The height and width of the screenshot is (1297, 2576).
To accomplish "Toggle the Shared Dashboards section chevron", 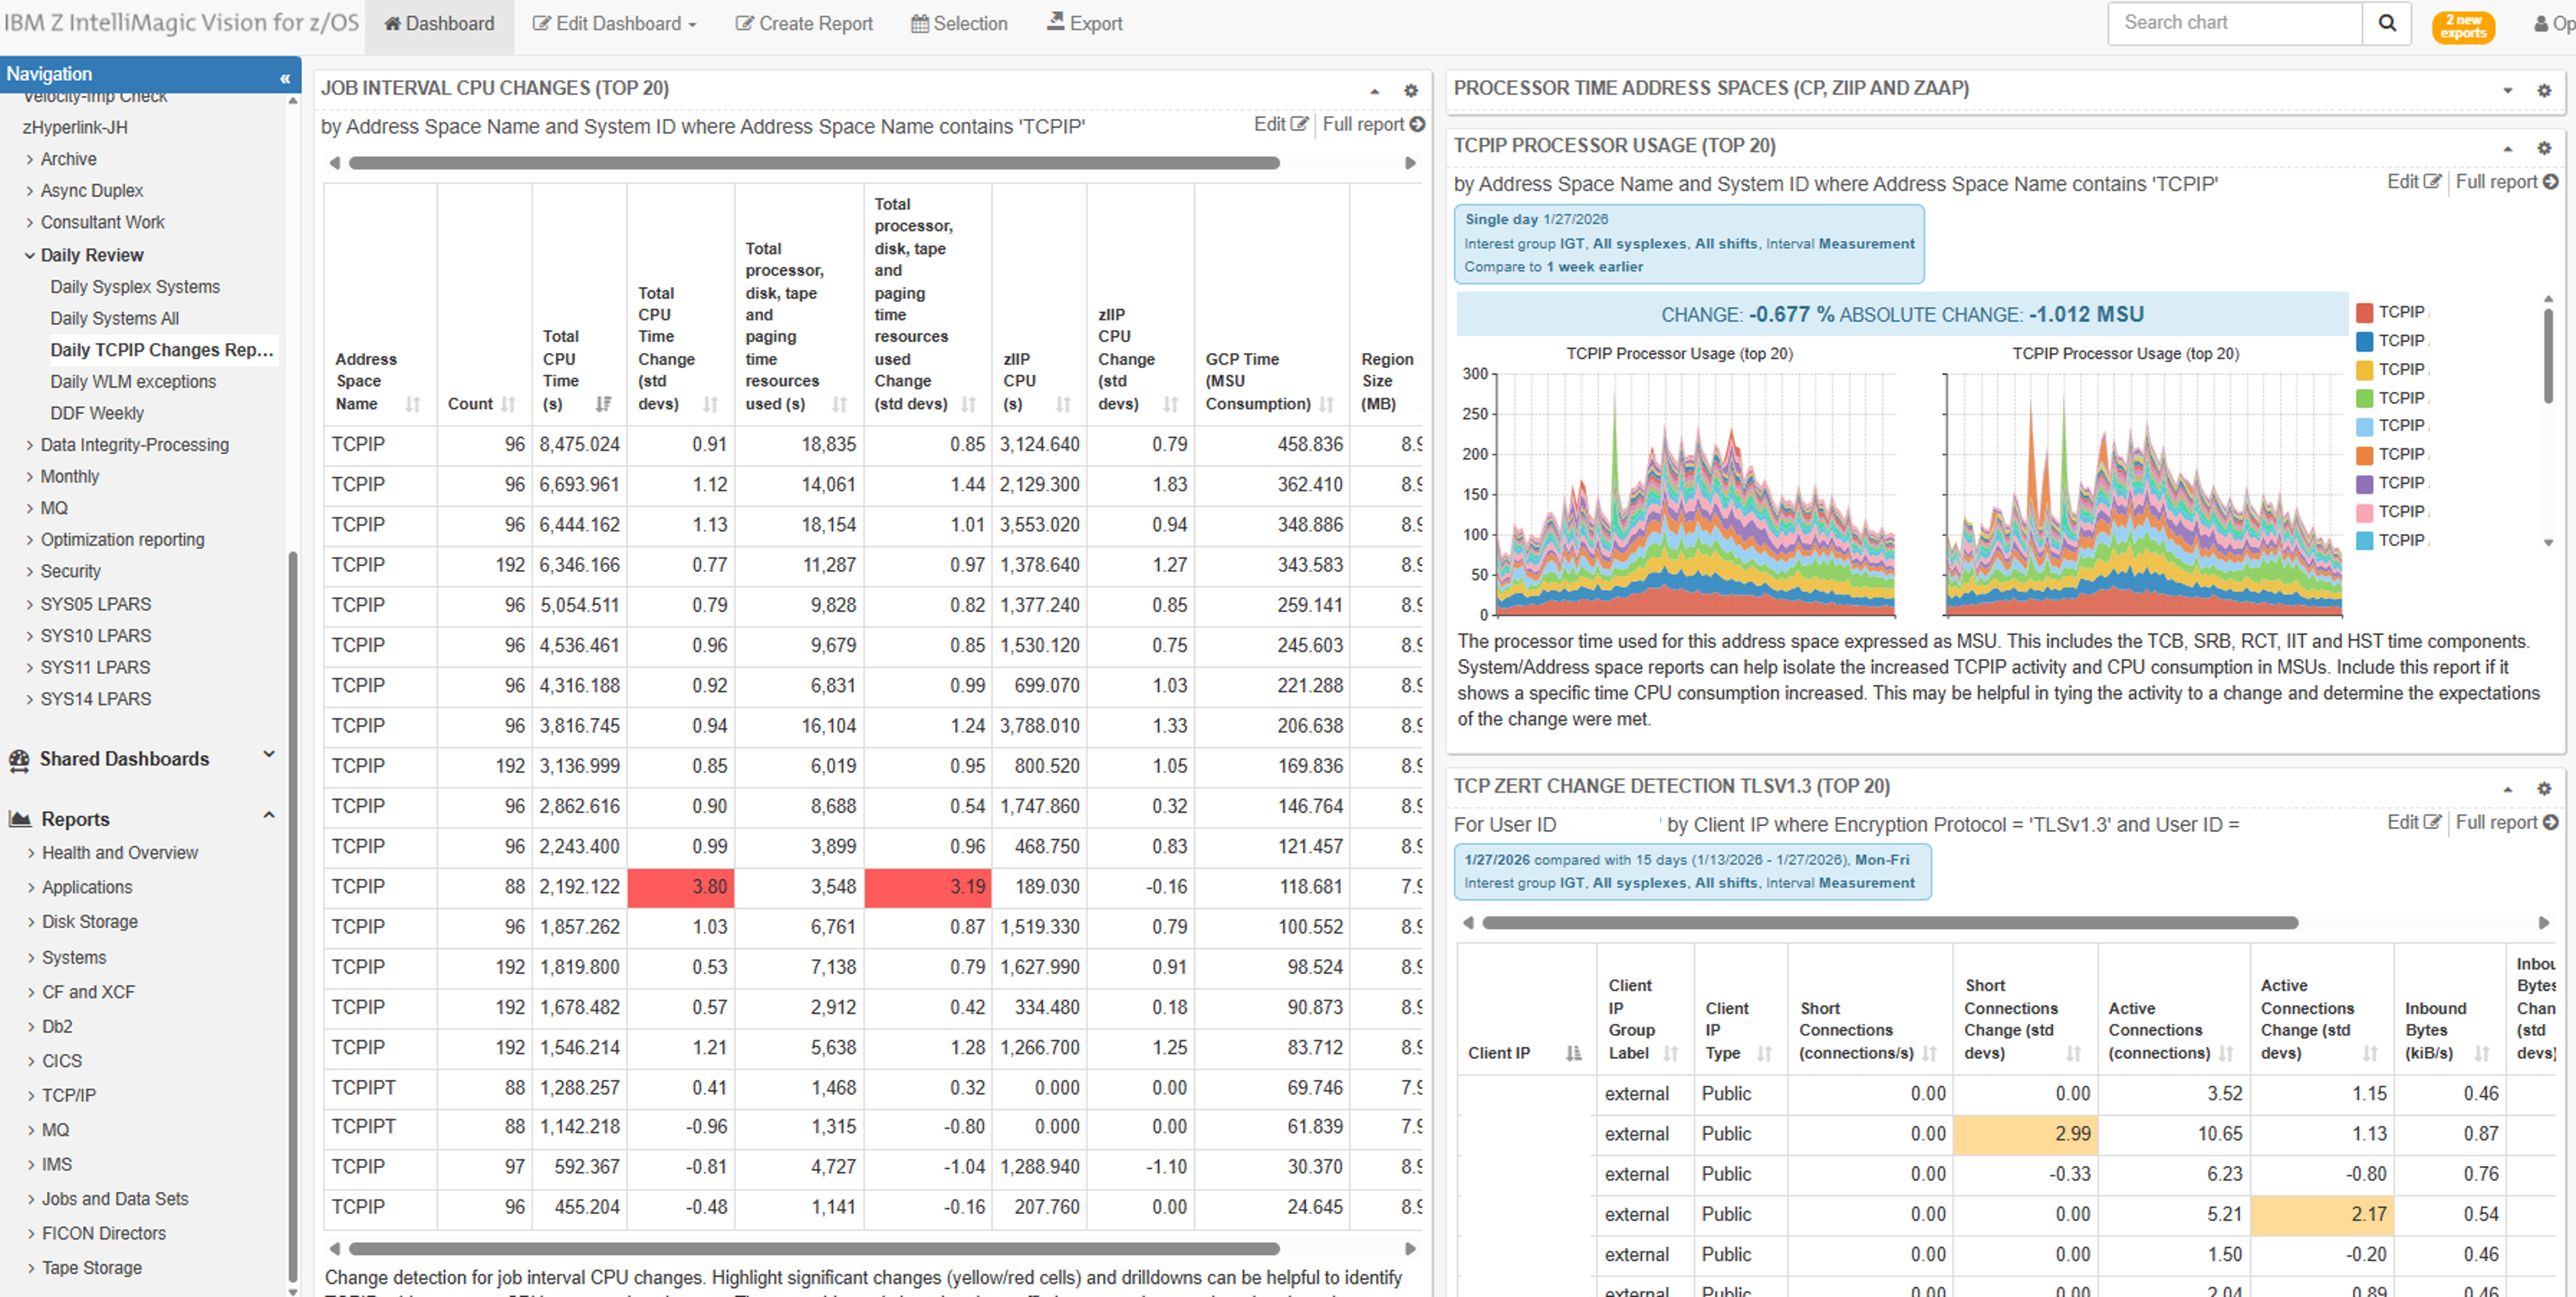I will pyautogui.click(x=268, y=754).
